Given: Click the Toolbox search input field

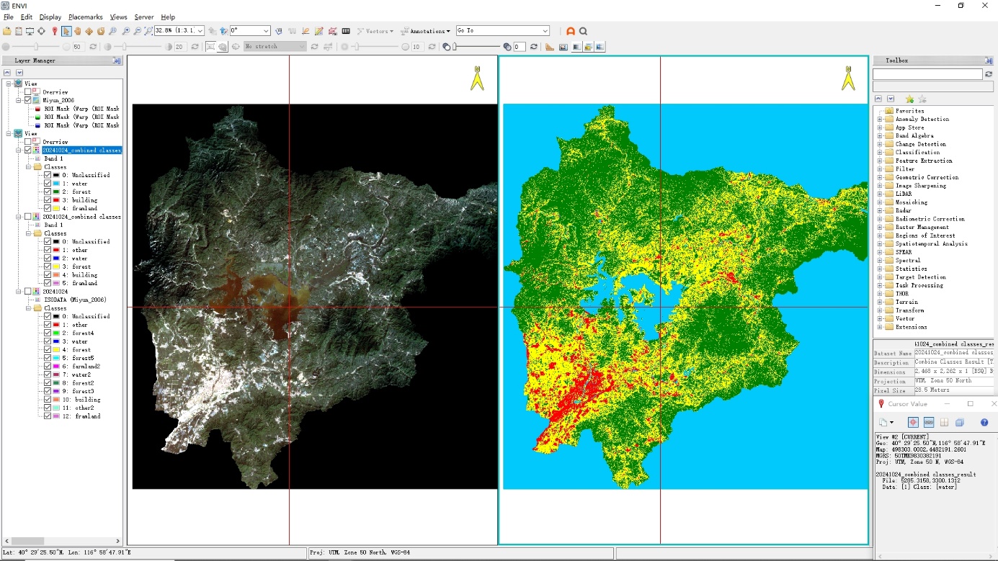Looking at the screenshot, I should (927, 74).
